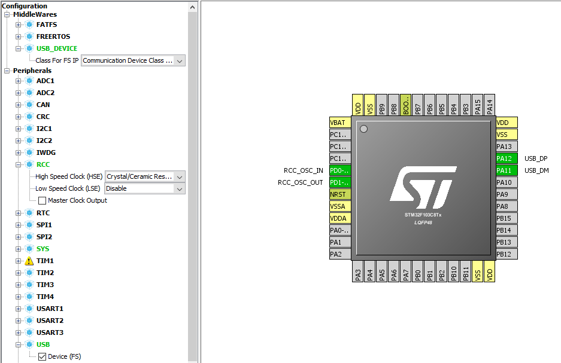Image resolution: width=561 pixels, height=363 pixels.
Task: Click the ADC1 peripheral cube icon
Action: pos(30,81)
